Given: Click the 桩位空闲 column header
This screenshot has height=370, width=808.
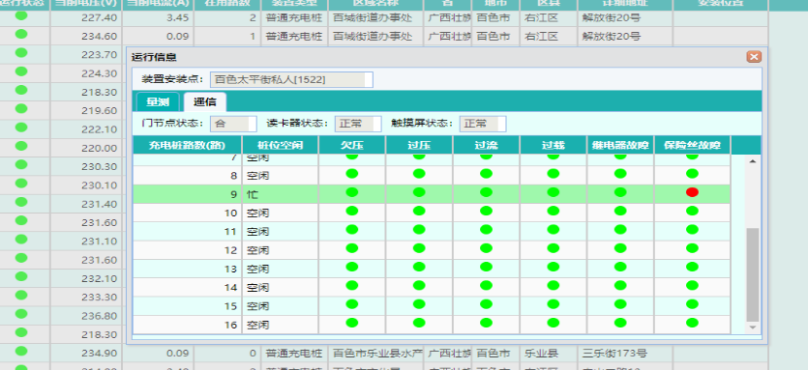Looking at the screenshot, I should 281,145.
